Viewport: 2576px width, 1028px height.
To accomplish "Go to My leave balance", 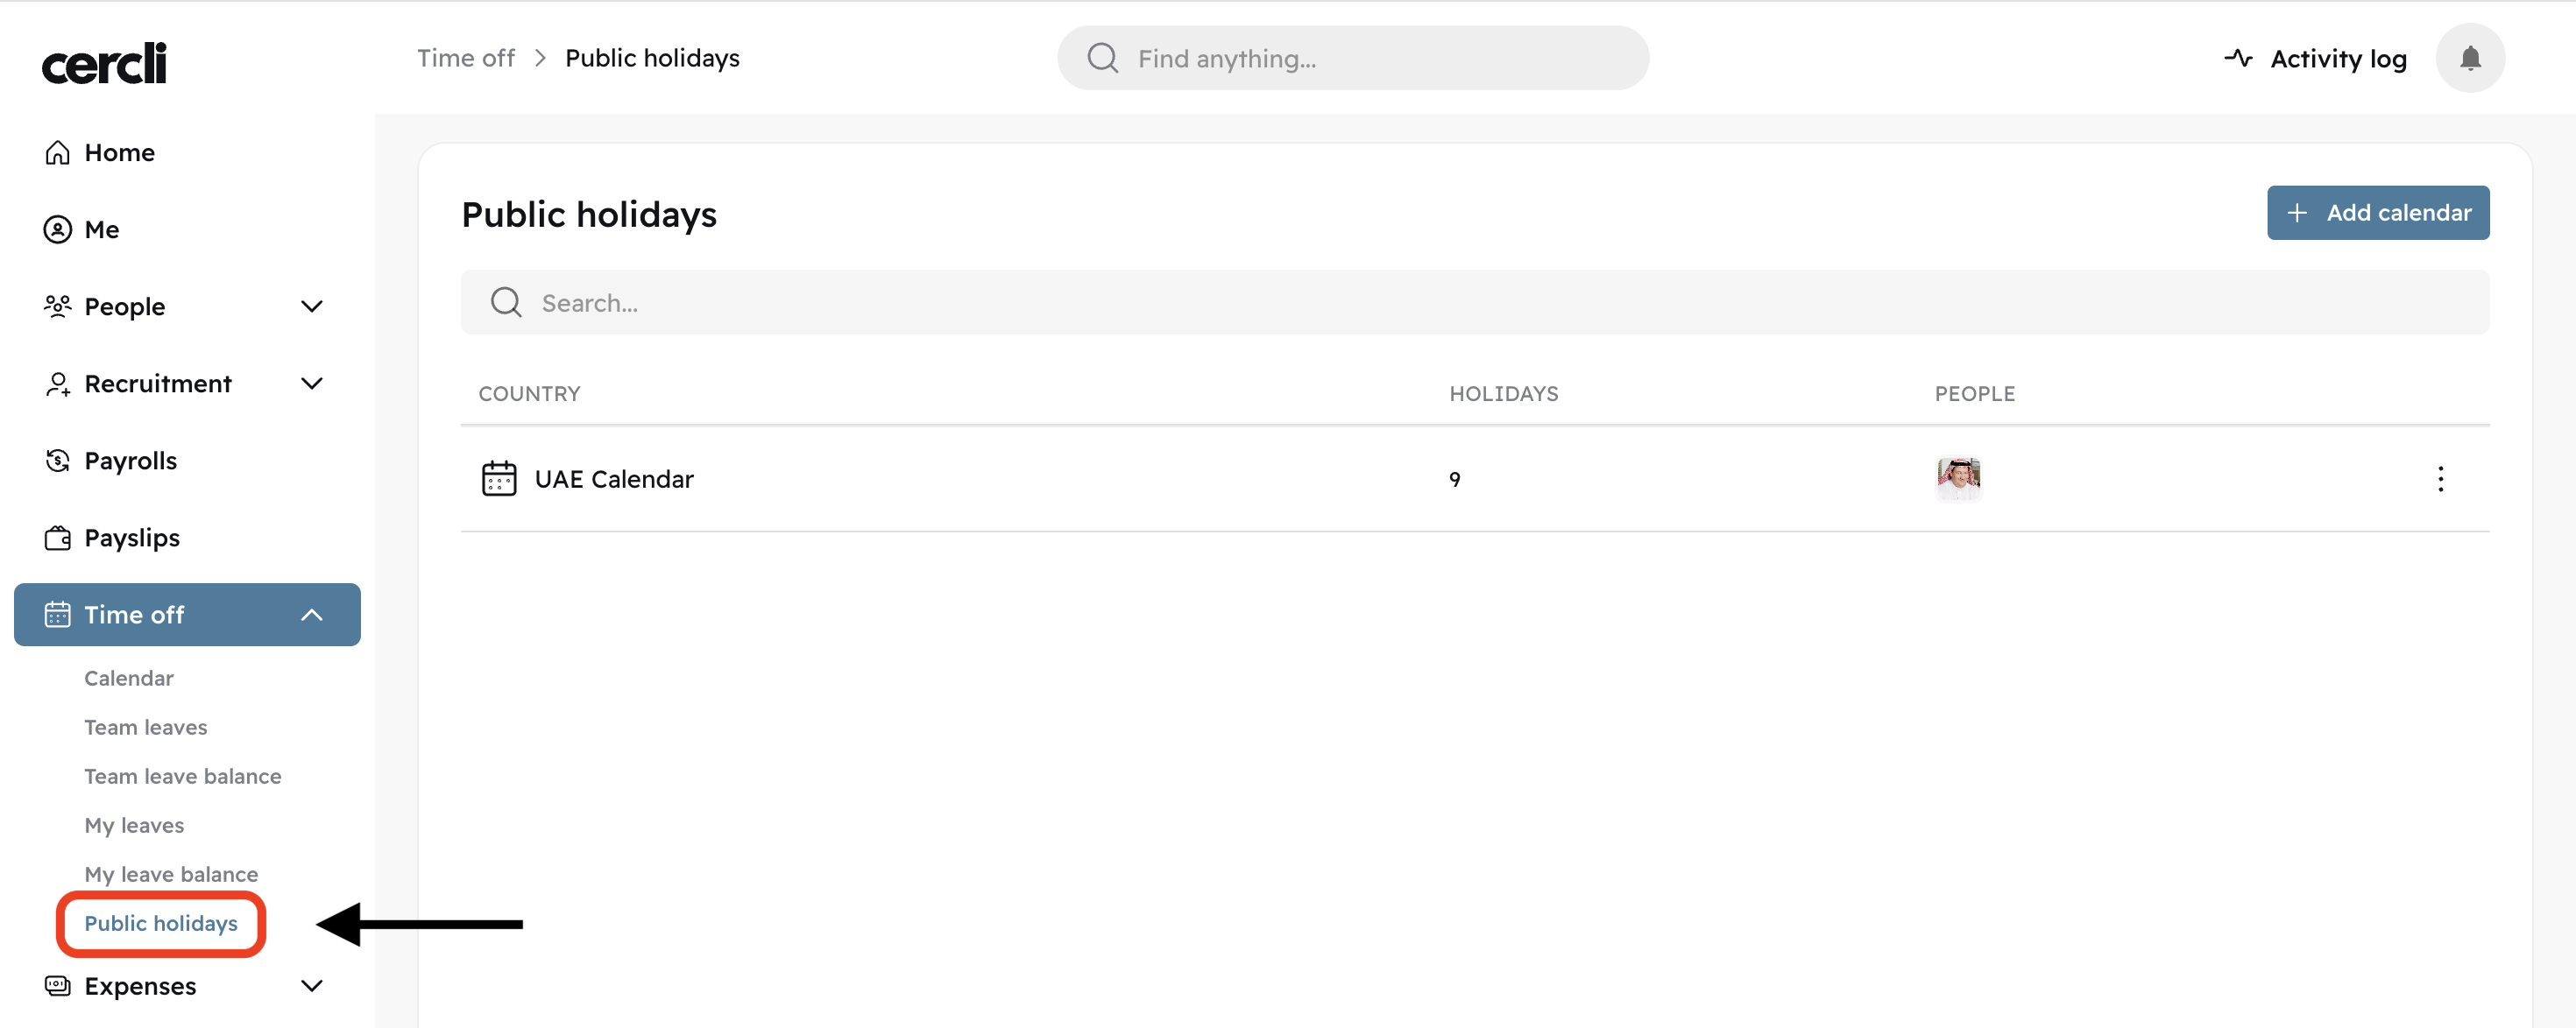I will coord(171,874).
